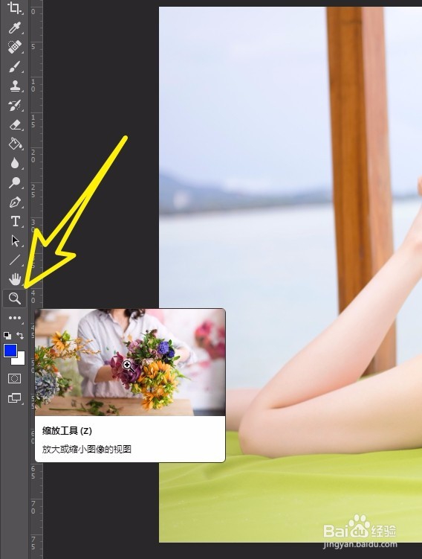422x559 pixels.
Task: Open the Edit Toolbar three-dots menu
Action: click(15, 318)
